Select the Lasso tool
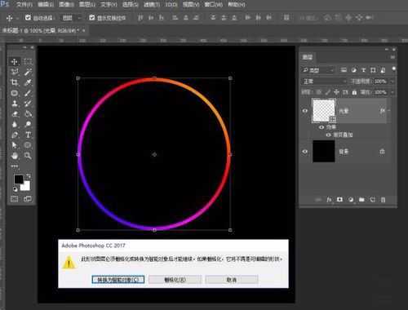Screen dimensions: 408x310 tap(15, 72)
